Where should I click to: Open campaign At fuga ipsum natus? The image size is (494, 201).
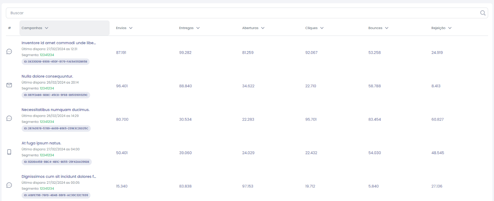pos(41,143)
